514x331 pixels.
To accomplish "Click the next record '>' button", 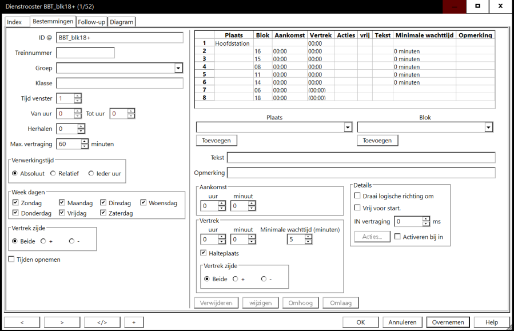I will (x=62, y=322).
